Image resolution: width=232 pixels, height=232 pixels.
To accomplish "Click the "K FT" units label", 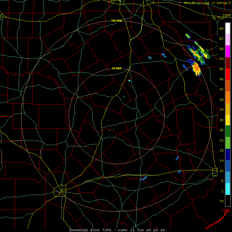I will tap(218, 18).
